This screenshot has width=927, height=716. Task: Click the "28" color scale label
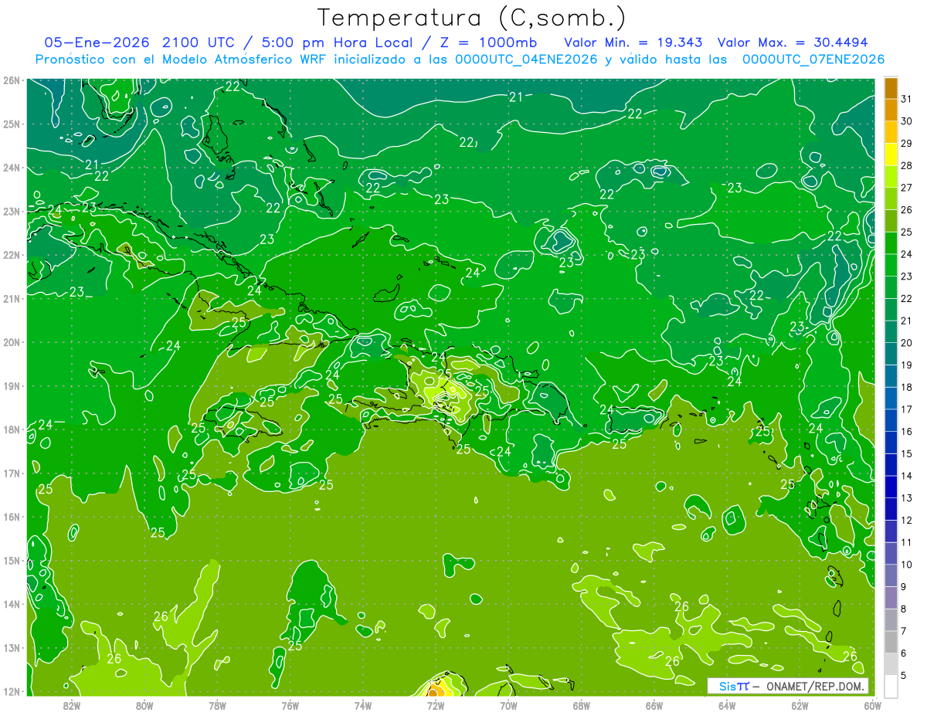906,165
